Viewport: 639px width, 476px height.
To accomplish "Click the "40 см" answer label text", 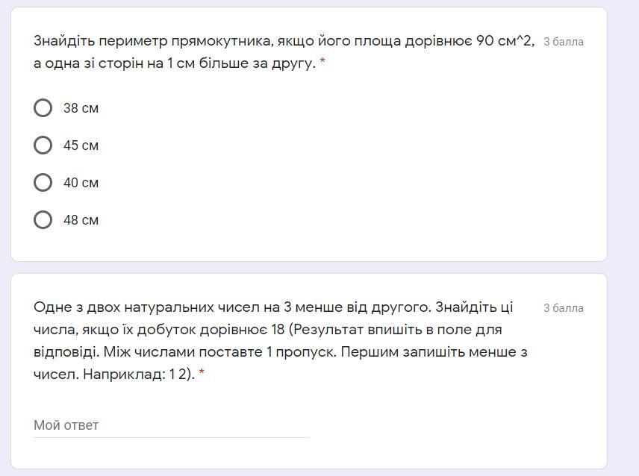I will [x=81, y=183].
